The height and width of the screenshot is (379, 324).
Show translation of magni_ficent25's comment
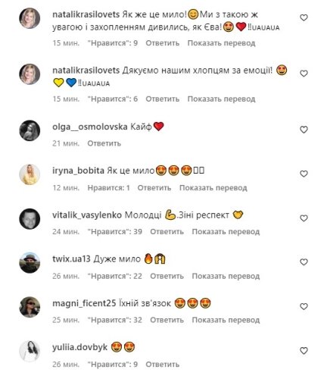[x=226, y=320]
